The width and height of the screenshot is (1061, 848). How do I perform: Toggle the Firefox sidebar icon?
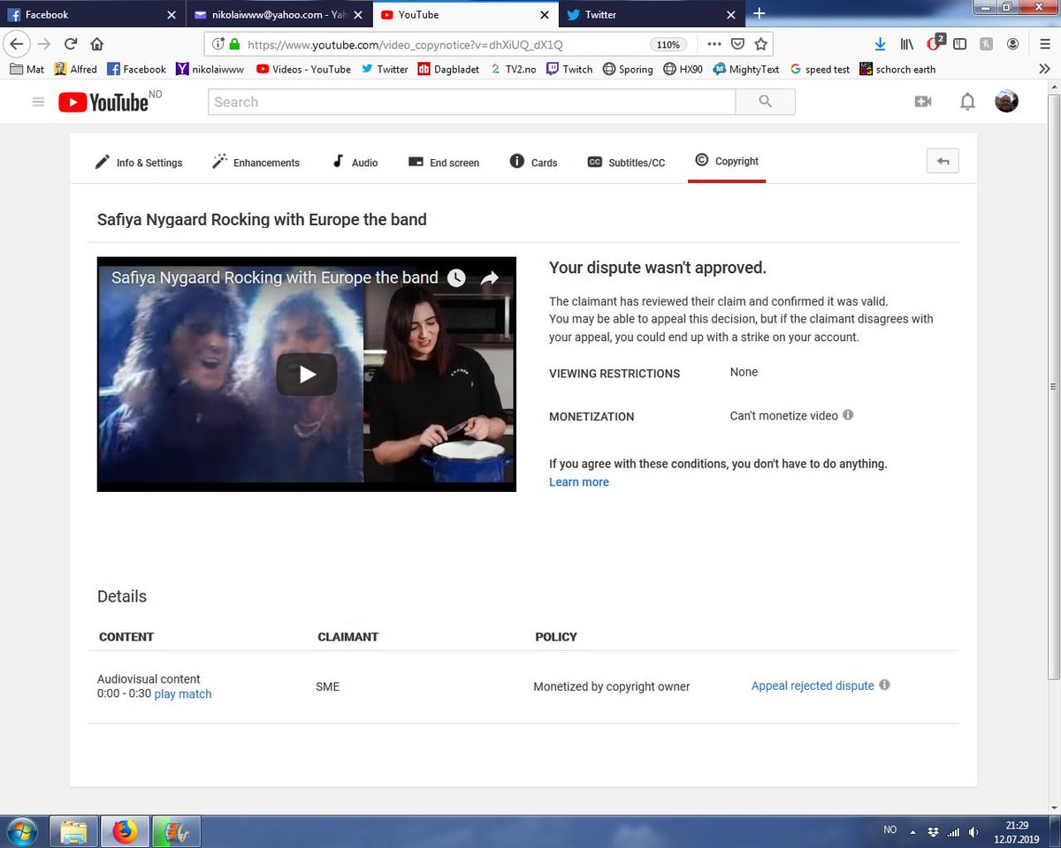coord(960,44)
